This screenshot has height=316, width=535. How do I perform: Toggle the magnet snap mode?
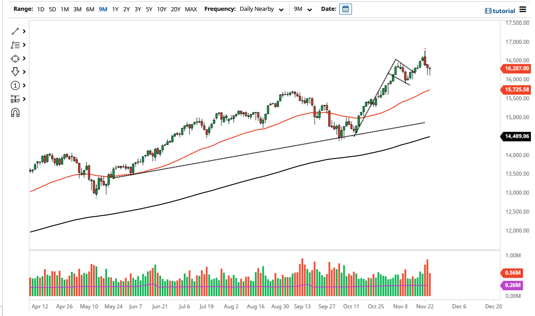pyautogui.click(x=15, y=112)
